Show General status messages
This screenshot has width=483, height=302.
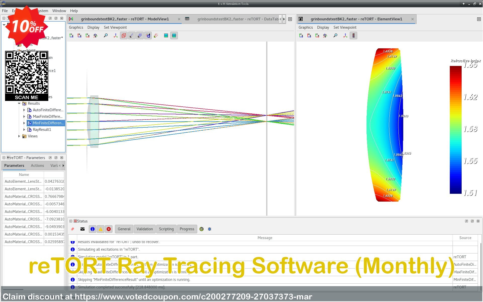point(124,229)
